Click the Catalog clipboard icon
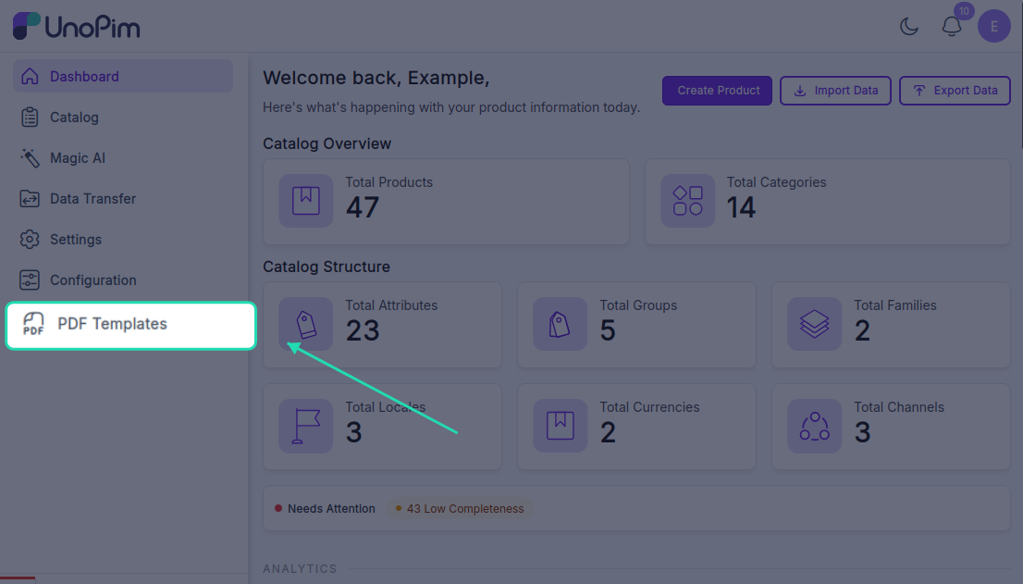This screenshot has width=1023, height=584. [x=30, y=118]
